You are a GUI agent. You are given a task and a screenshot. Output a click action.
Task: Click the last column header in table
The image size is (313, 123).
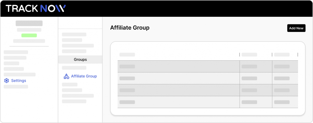click(282, 54)
